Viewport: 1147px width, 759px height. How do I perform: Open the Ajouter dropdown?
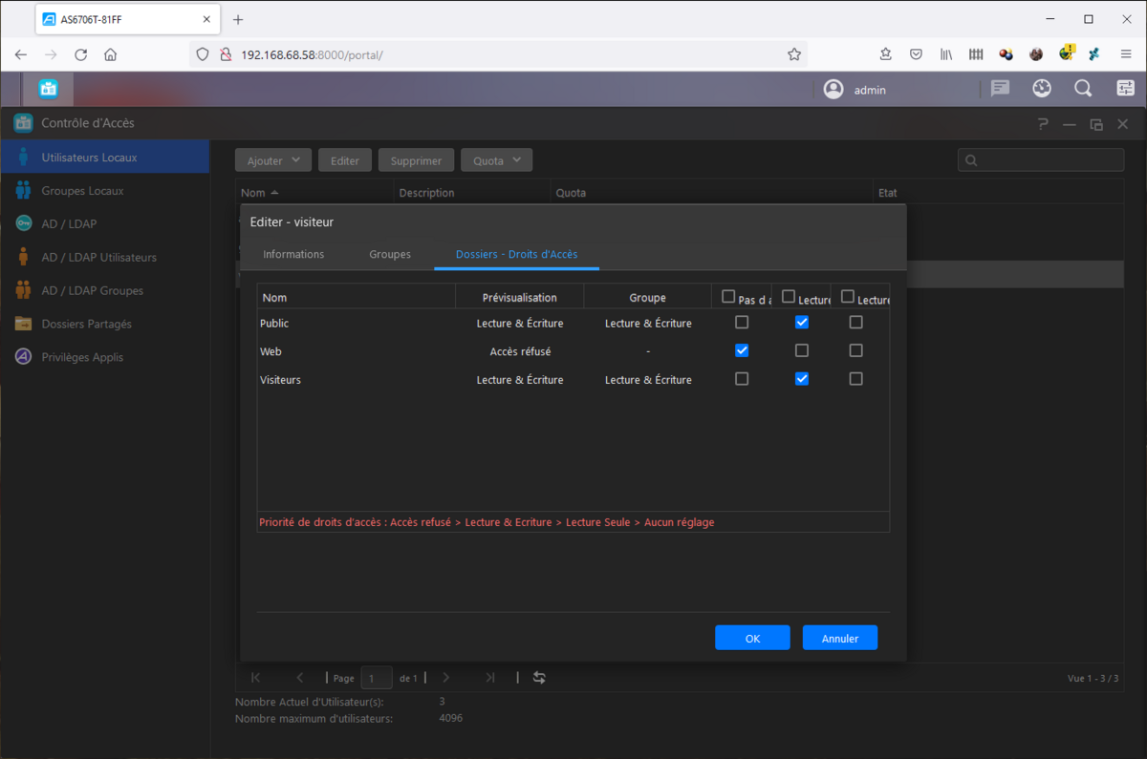click(273, 160)
